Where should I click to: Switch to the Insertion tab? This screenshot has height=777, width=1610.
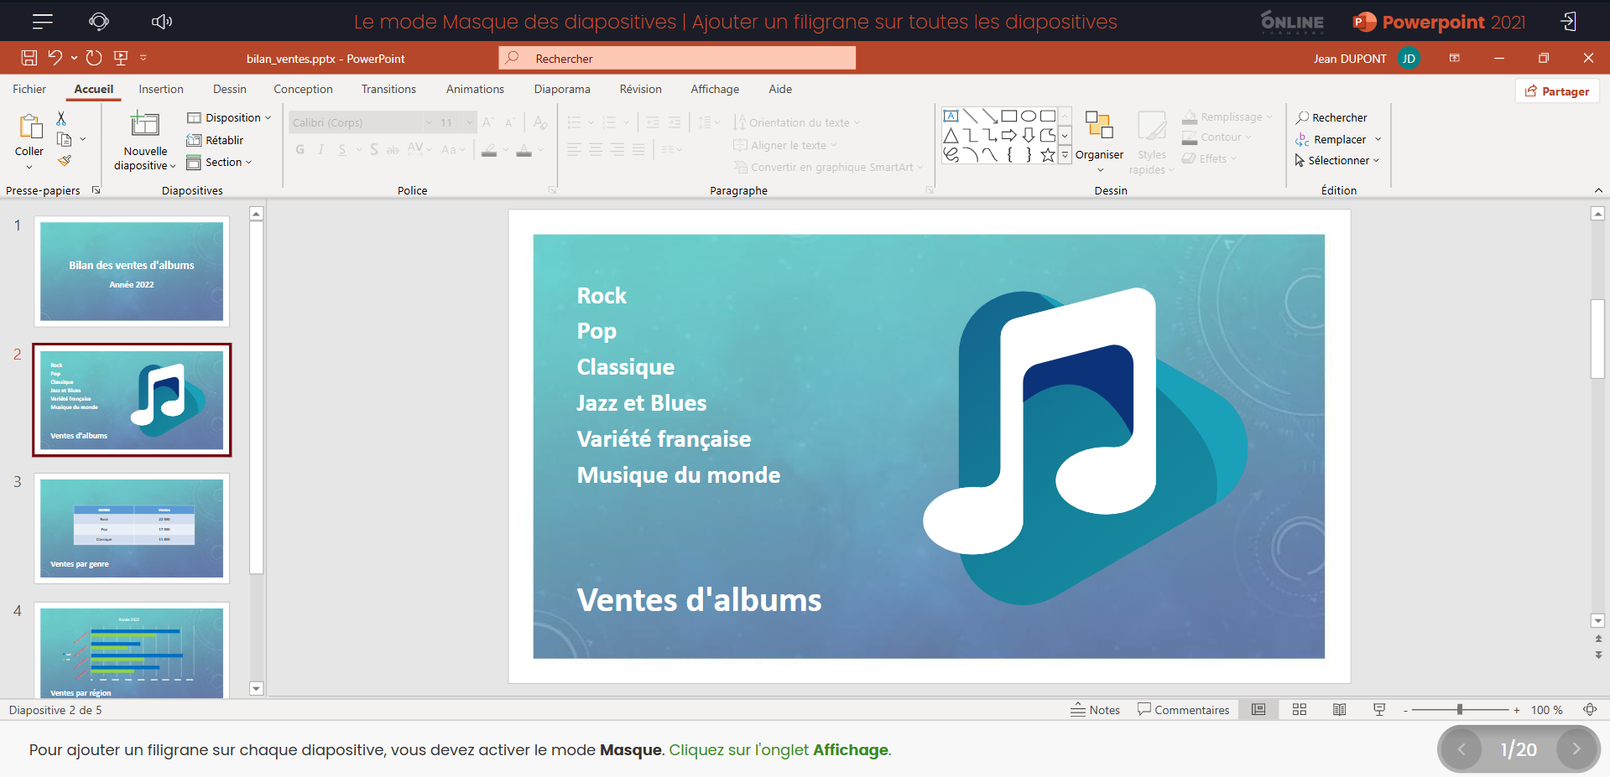161,89
